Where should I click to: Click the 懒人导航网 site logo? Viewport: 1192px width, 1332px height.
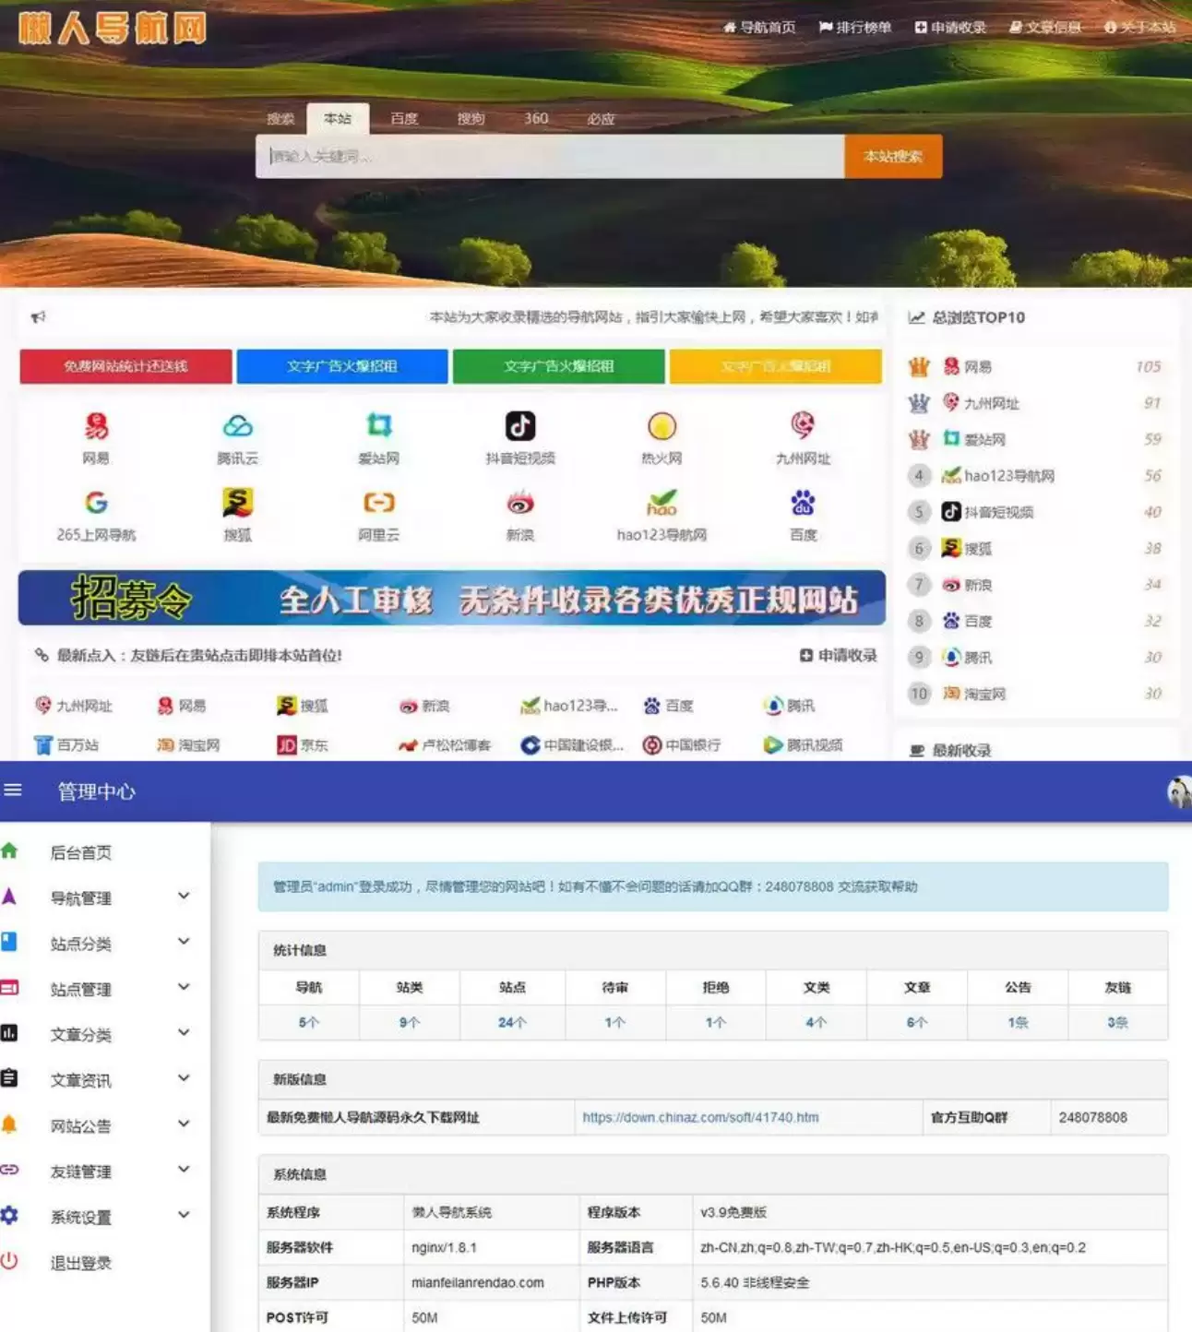coord(113,29)
